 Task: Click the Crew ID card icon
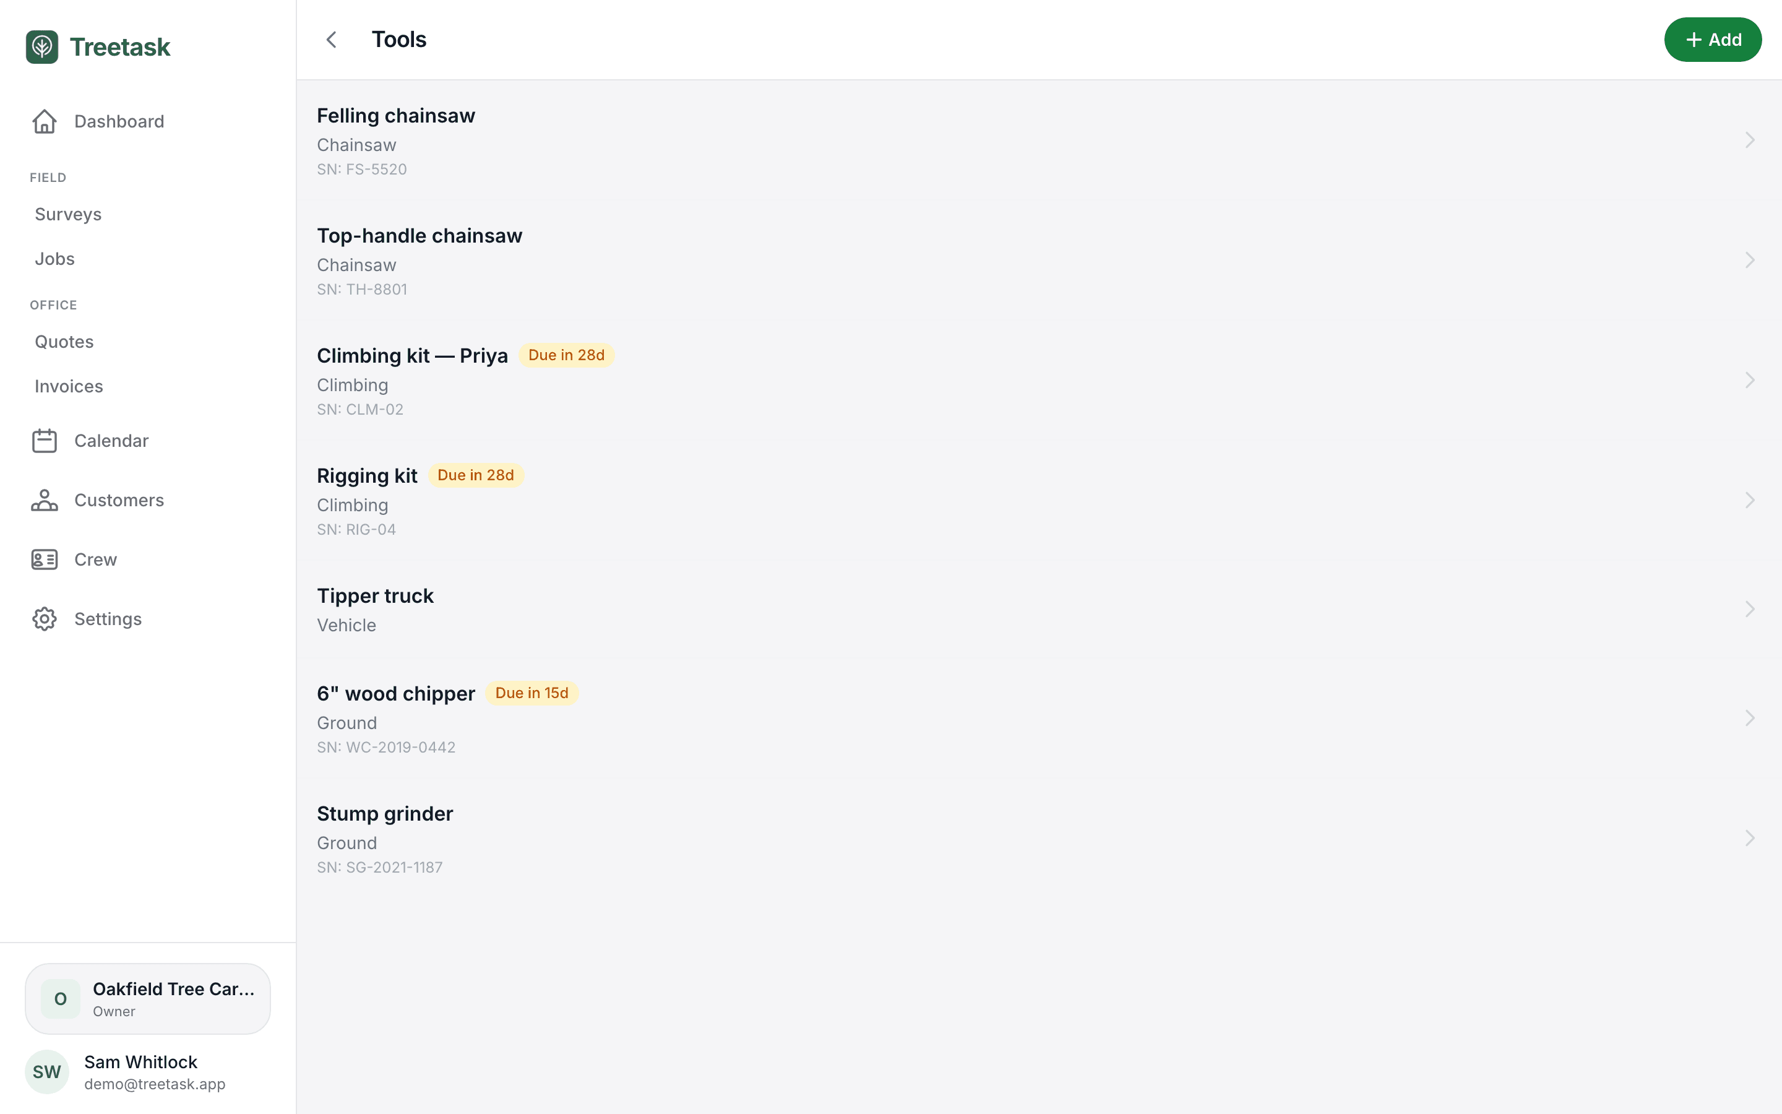tap(44, 560)
